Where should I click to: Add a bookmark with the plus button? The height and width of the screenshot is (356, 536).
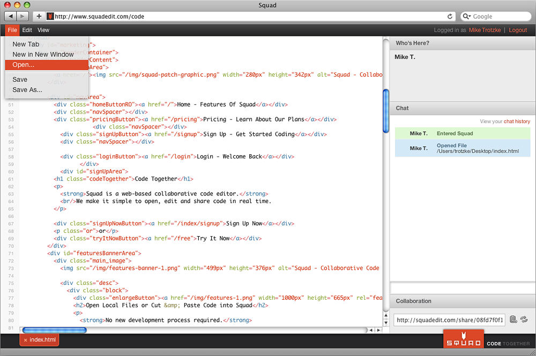pyautogui.click(x=39, y=16)
